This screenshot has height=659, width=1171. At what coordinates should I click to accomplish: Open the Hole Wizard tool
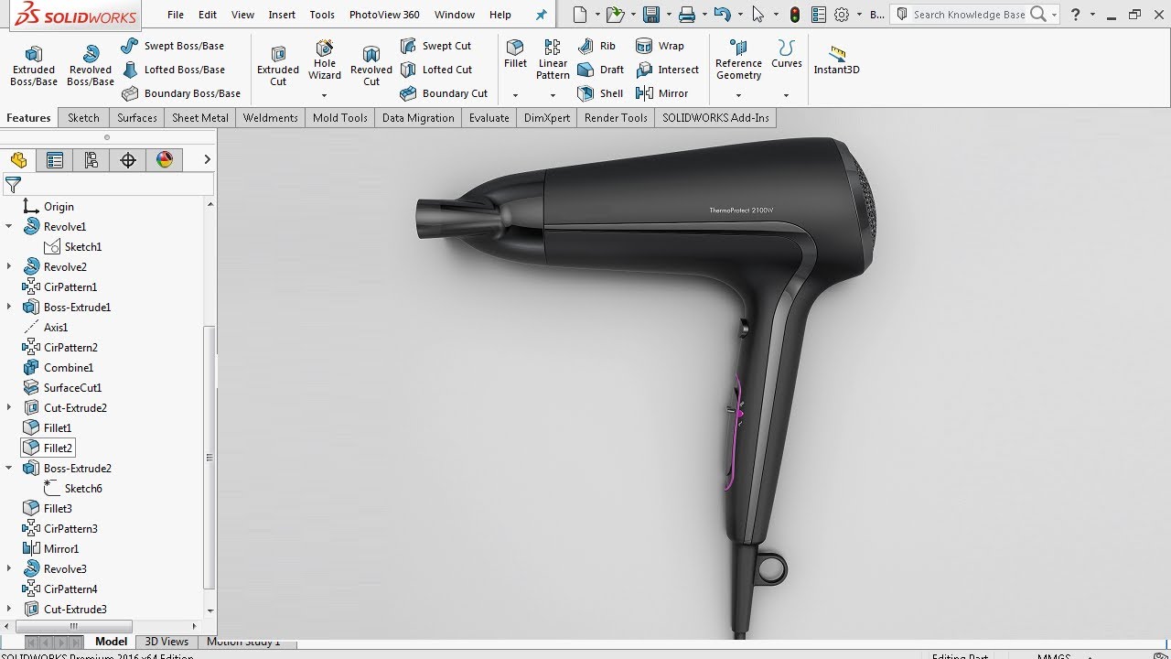click(325, 60)
